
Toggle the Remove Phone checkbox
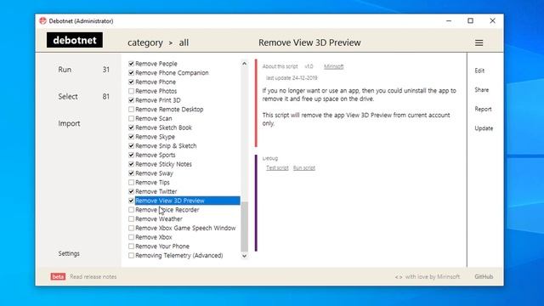(131, 82)
